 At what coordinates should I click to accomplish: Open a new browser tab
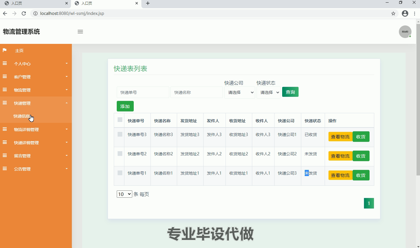point(148,3)
